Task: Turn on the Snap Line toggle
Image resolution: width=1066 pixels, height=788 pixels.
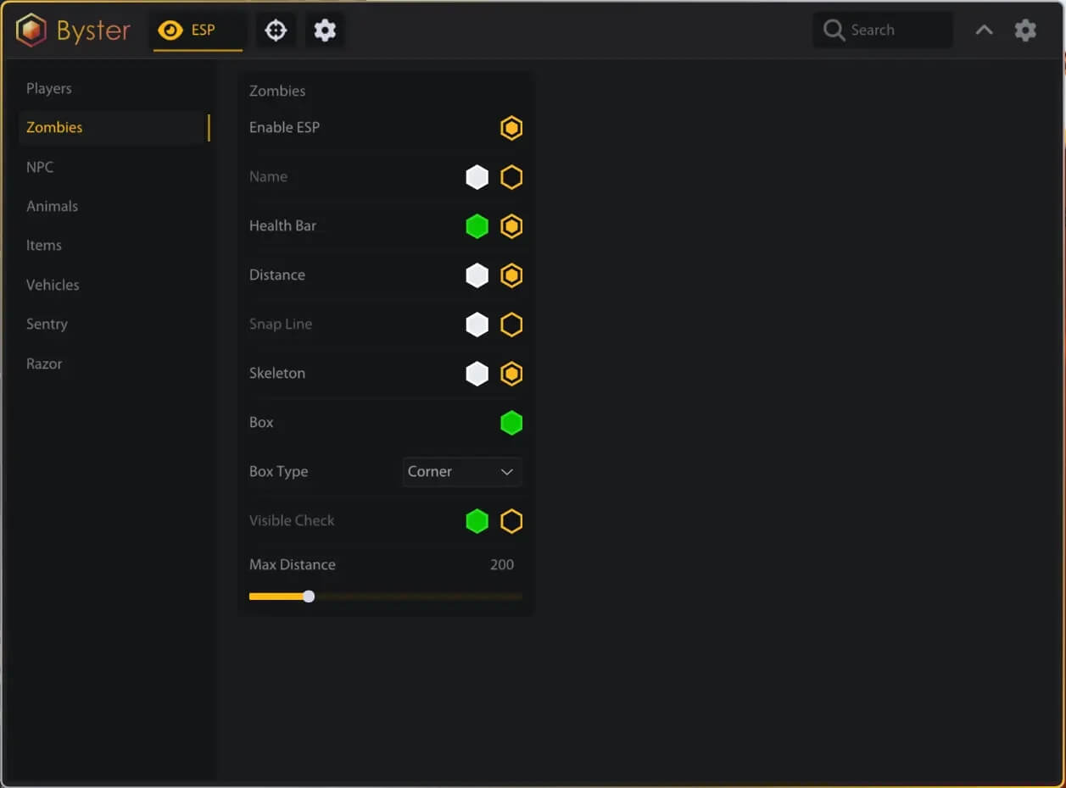Action: [511, 325]
